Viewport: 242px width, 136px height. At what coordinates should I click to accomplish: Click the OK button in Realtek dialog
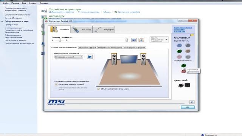click(x=188, y=107)
